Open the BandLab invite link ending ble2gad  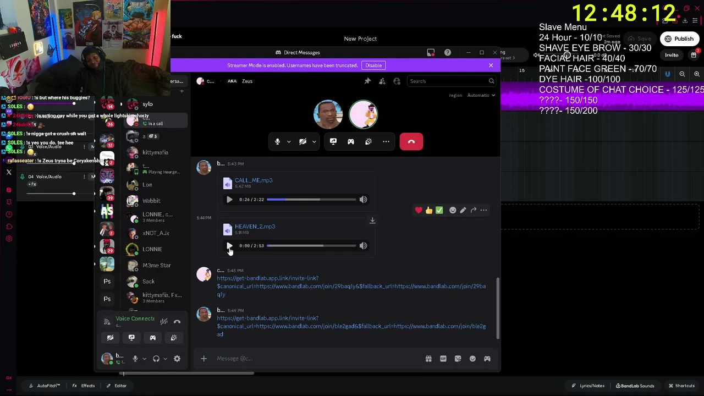[351, 326]
